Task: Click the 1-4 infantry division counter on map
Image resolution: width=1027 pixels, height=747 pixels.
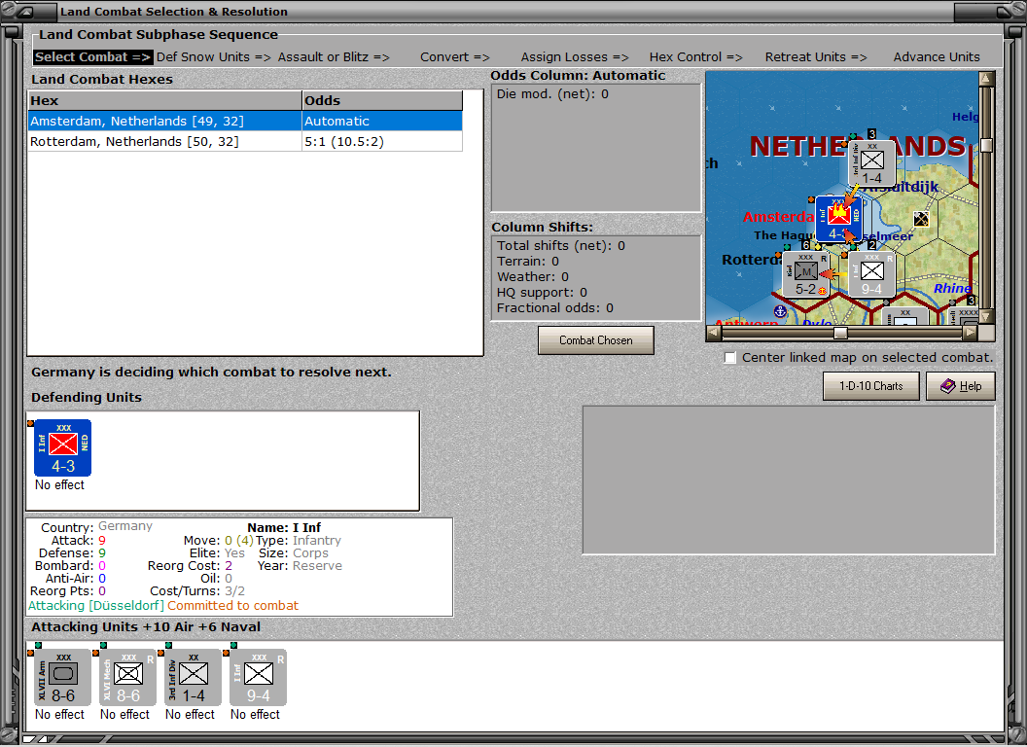Action: [x=871, y=163]
